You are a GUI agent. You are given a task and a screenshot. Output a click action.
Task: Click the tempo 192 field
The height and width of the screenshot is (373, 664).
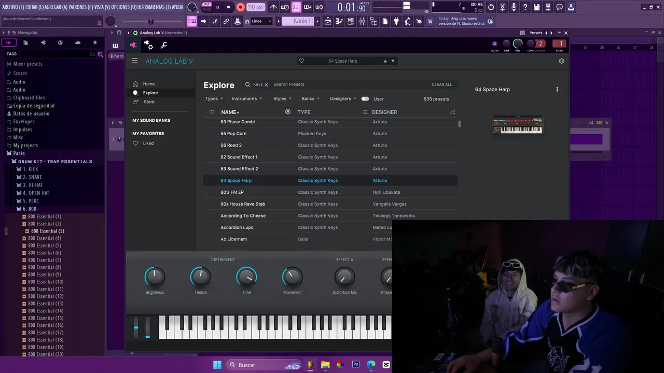tap(255, 7)
